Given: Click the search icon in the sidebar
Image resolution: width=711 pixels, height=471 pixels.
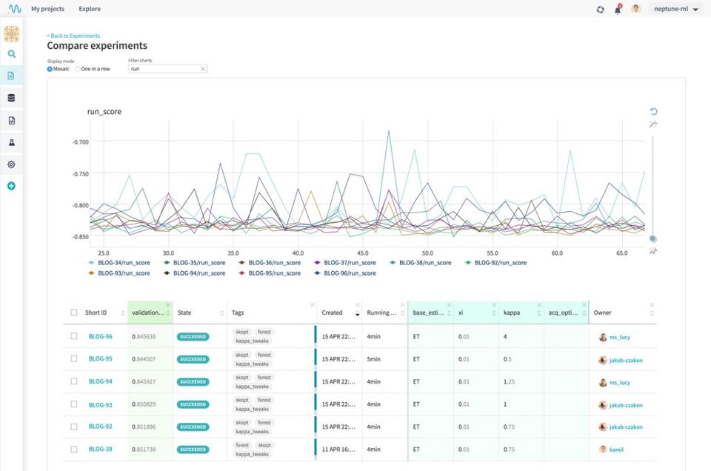Looking at the screenshot, I should 11,54.
